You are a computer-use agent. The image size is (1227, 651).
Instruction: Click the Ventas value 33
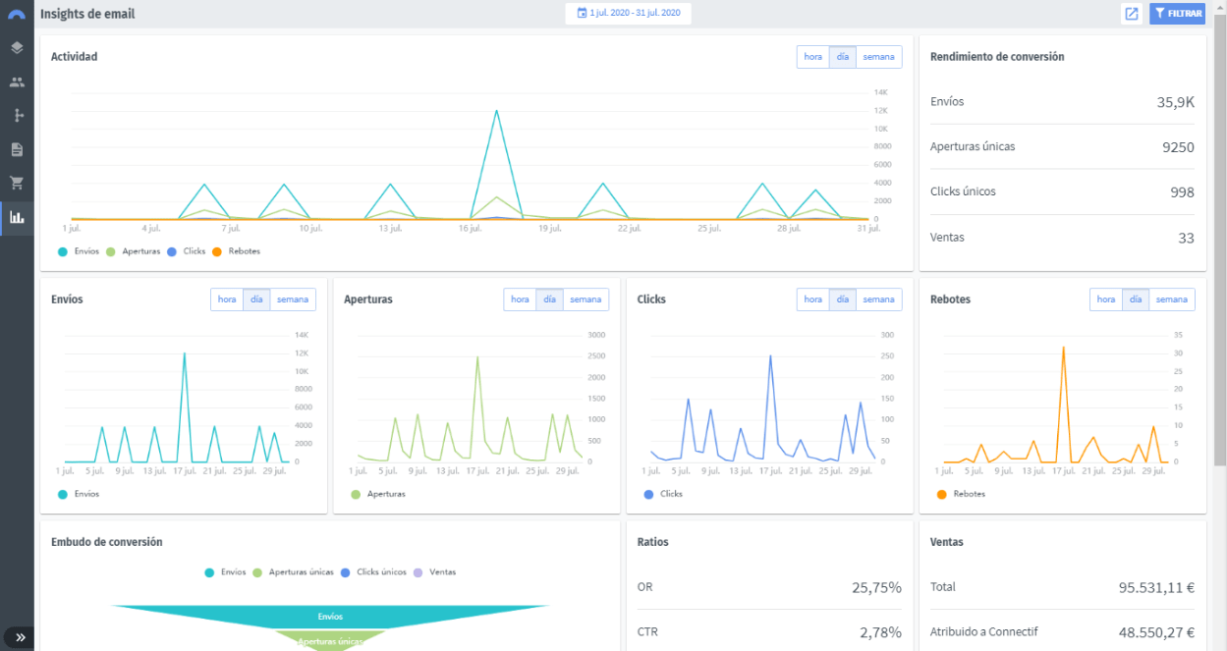click(x=1187, y=238)
